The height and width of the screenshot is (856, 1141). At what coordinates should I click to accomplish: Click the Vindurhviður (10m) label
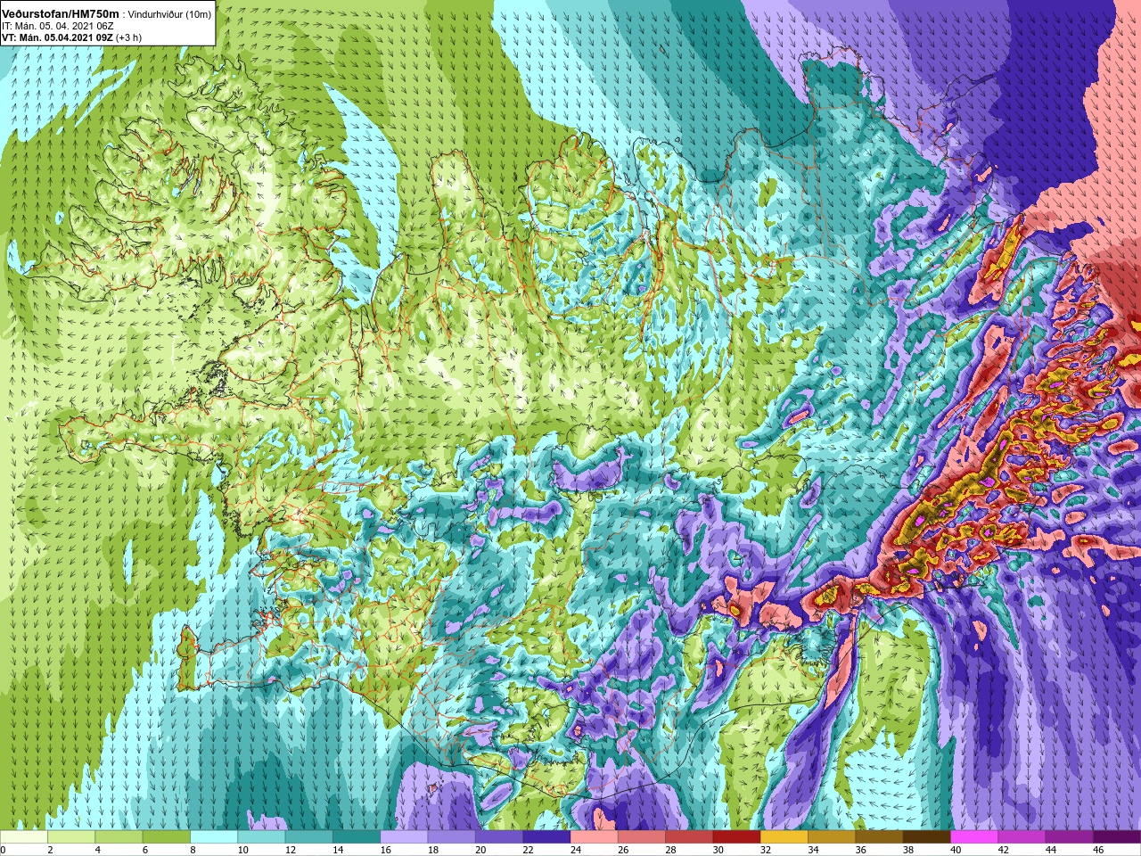[x=169, y=14]
